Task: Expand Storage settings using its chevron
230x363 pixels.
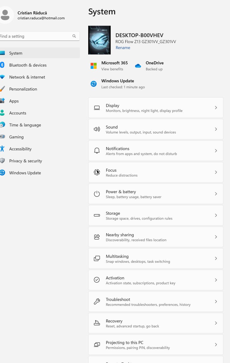Action: 216,216
